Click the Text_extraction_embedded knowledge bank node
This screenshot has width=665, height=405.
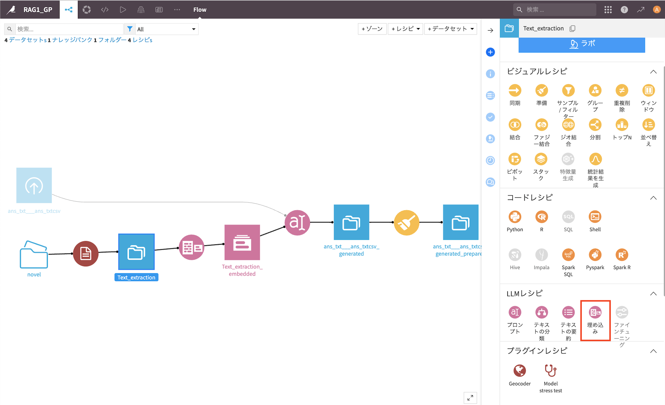tap(242, 242)
